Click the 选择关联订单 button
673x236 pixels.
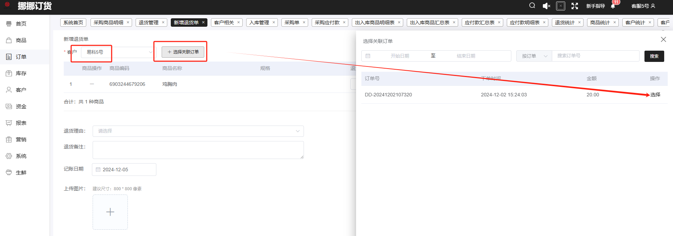coord(183,52)
